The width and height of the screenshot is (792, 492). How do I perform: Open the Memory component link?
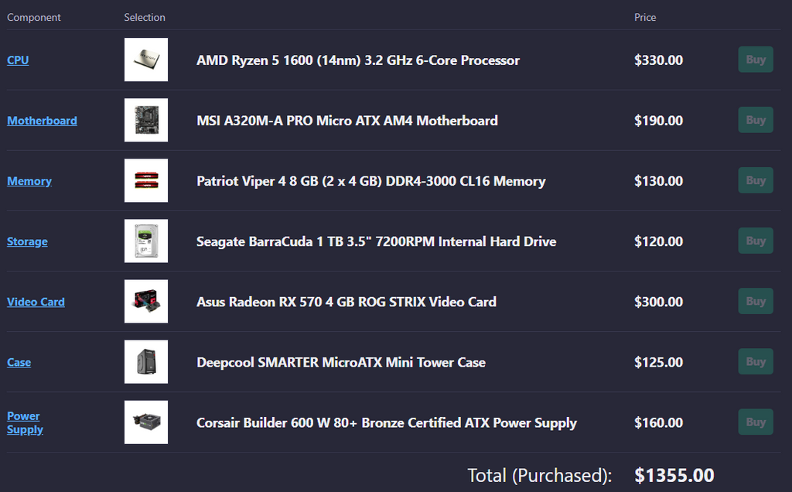[29, 181]
